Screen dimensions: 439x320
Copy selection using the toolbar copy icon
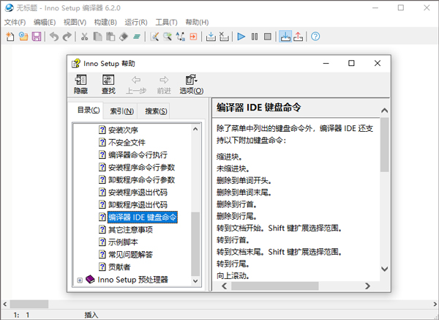pos(97,37)
